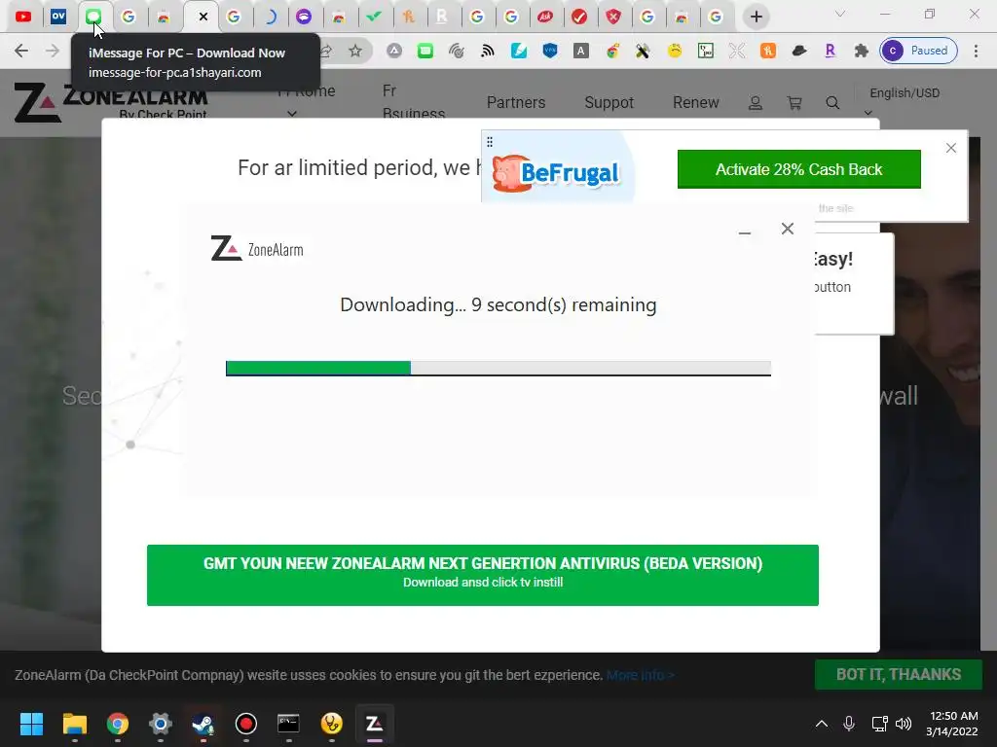Open File Explorer from the taskbar
997x747 pixels.
[74, 724]
